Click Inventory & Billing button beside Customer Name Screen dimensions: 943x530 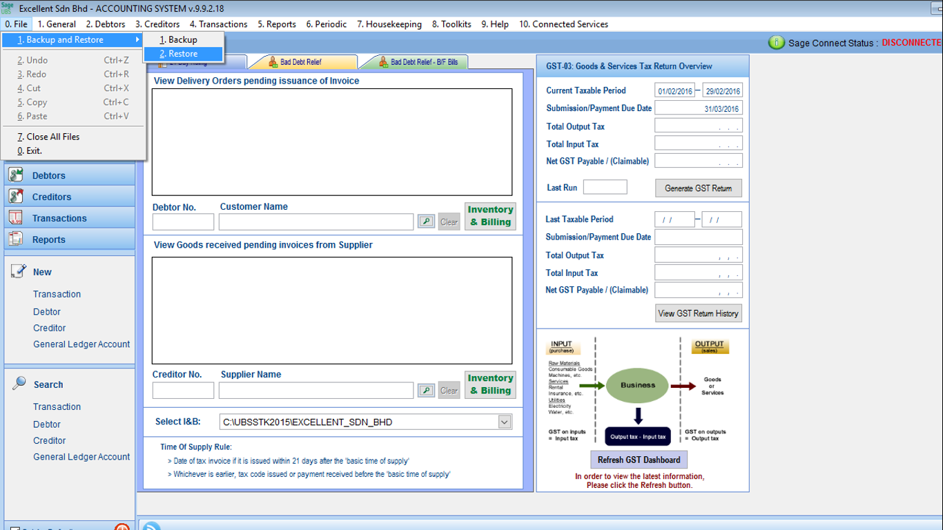click(x=490, y=216)
